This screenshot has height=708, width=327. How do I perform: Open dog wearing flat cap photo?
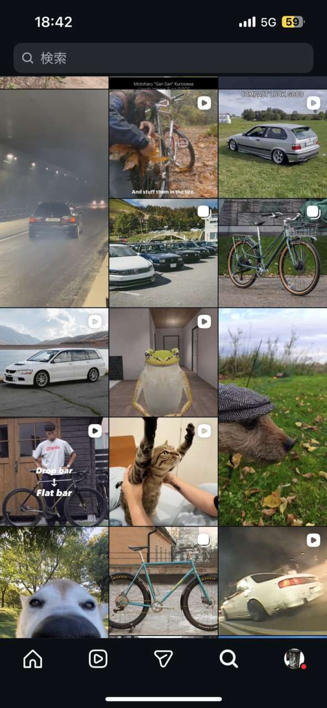(273, 417)
